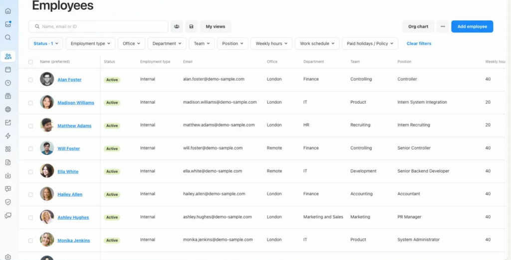Click the System Administrator position cell
The height and width of the screenshot is (260, 511).
(x=419, y=240)
